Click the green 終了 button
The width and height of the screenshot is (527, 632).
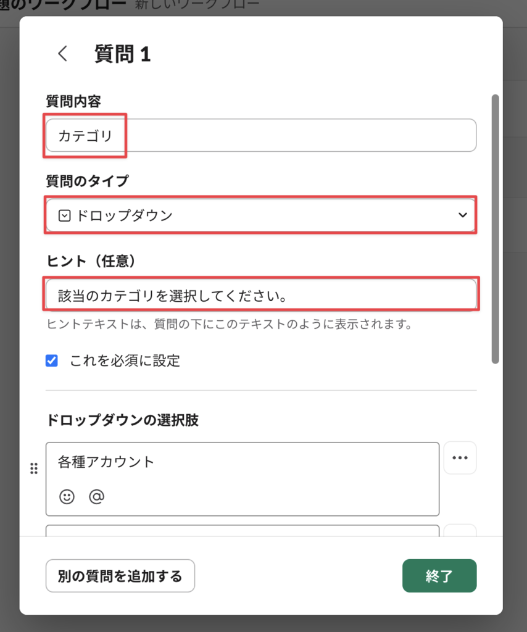439,576
